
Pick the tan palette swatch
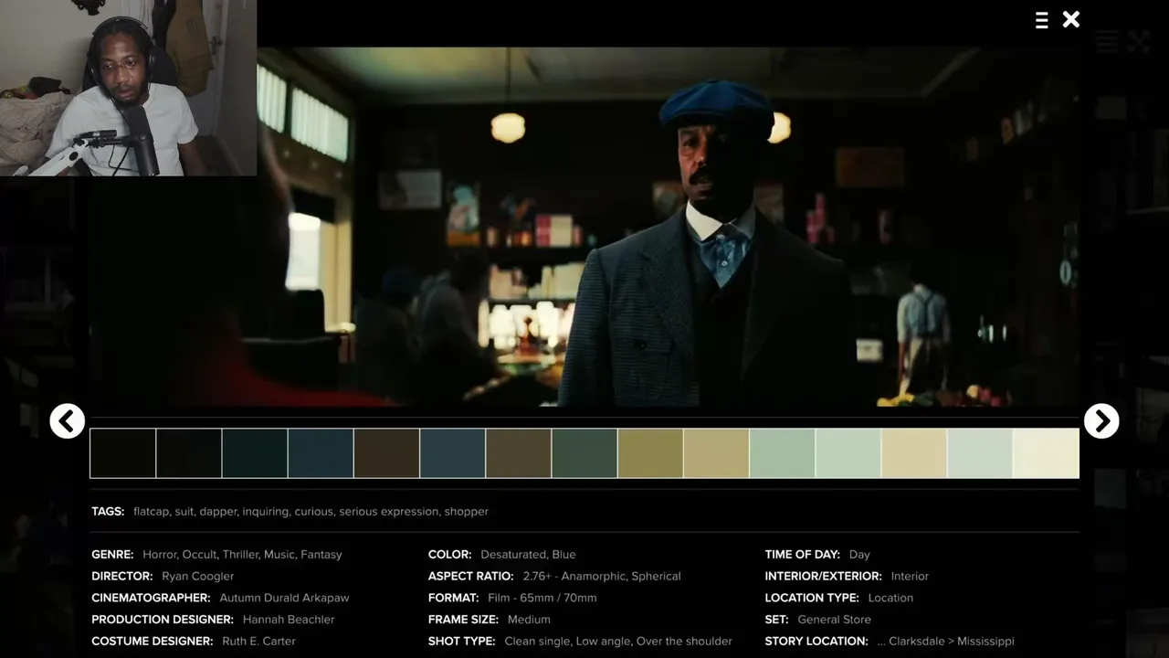716,453
